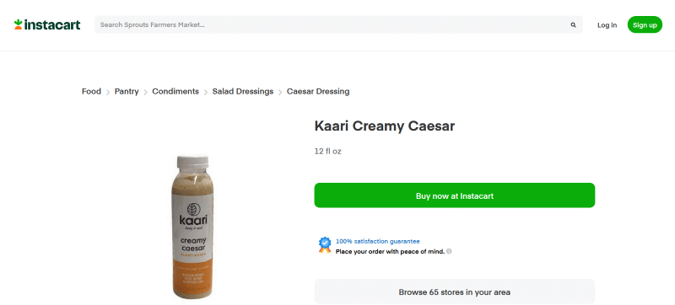The width and height of the screenshot is (675, 305).
Task: Click the satisfaction guarantee badge icon
Action: (325, 244)
